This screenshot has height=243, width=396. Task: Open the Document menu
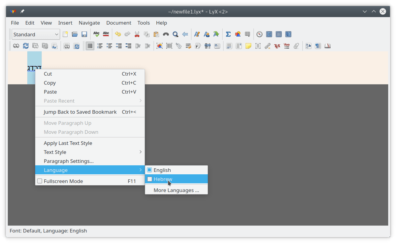point(118,23)
